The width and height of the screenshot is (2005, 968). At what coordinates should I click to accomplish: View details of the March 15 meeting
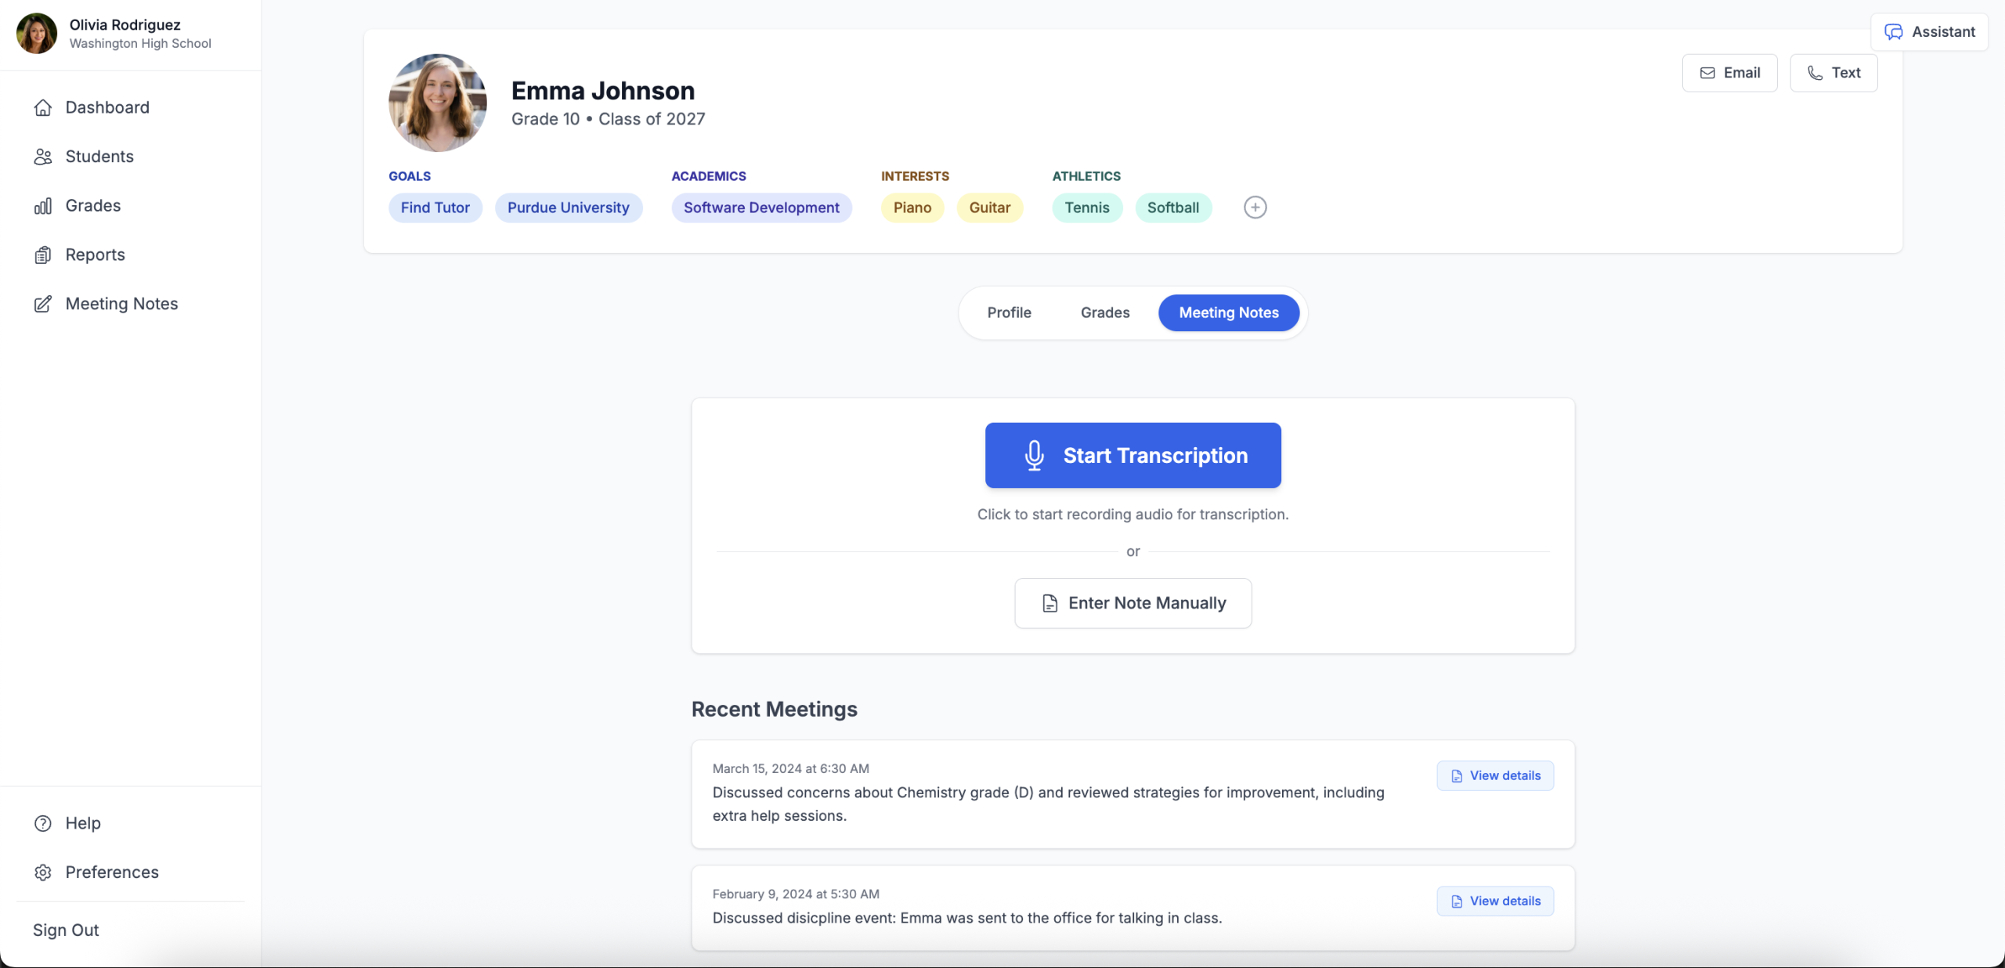(1494, 775)
